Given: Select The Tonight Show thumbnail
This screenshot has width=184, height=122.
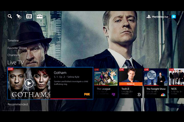Looking at the screenshot, I should (156, 77).
